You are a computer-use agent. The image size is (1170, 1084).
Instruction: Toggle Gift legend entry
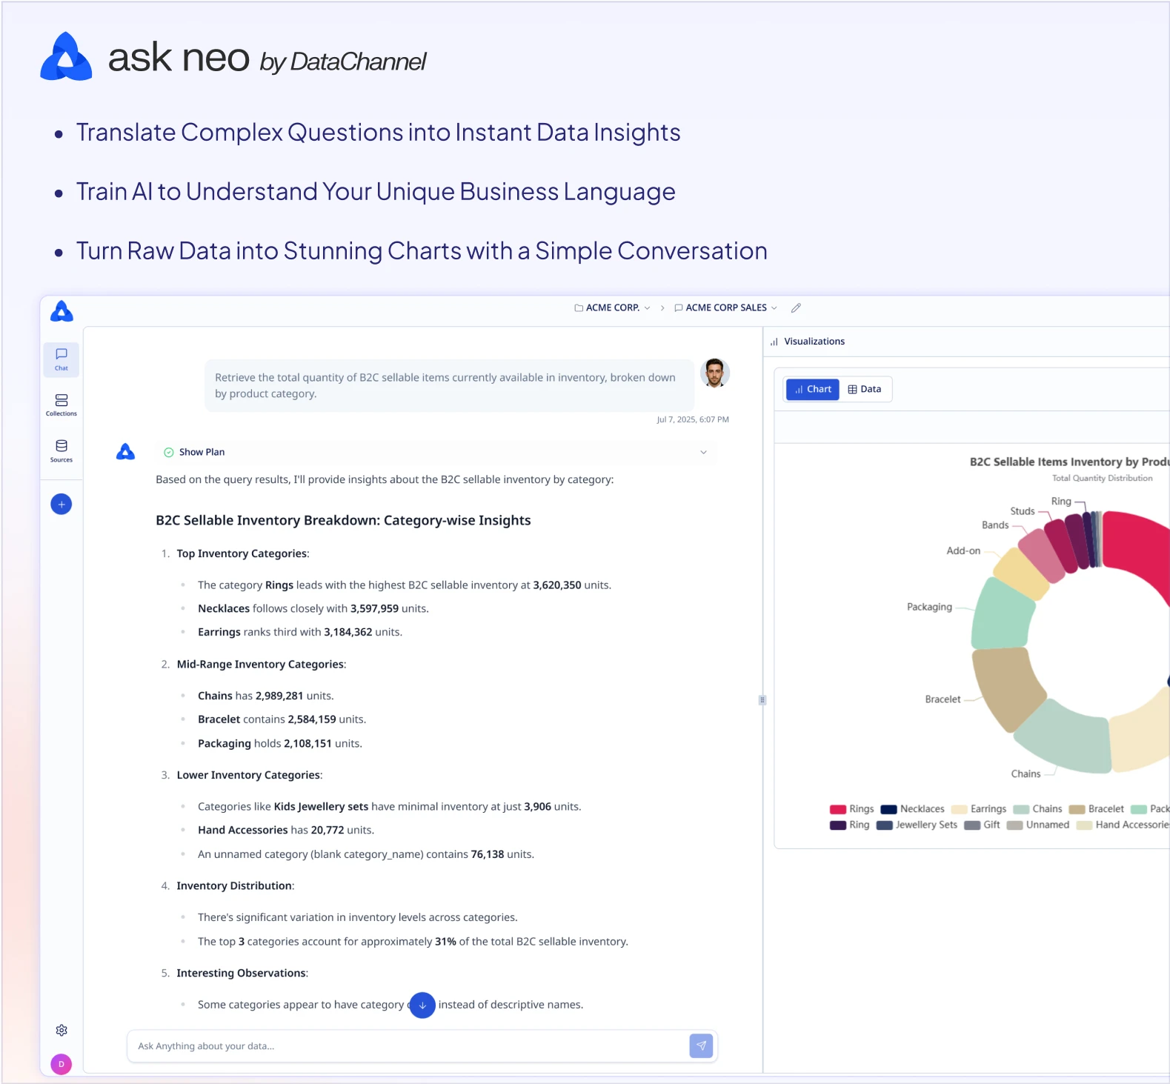pos(983,825)
